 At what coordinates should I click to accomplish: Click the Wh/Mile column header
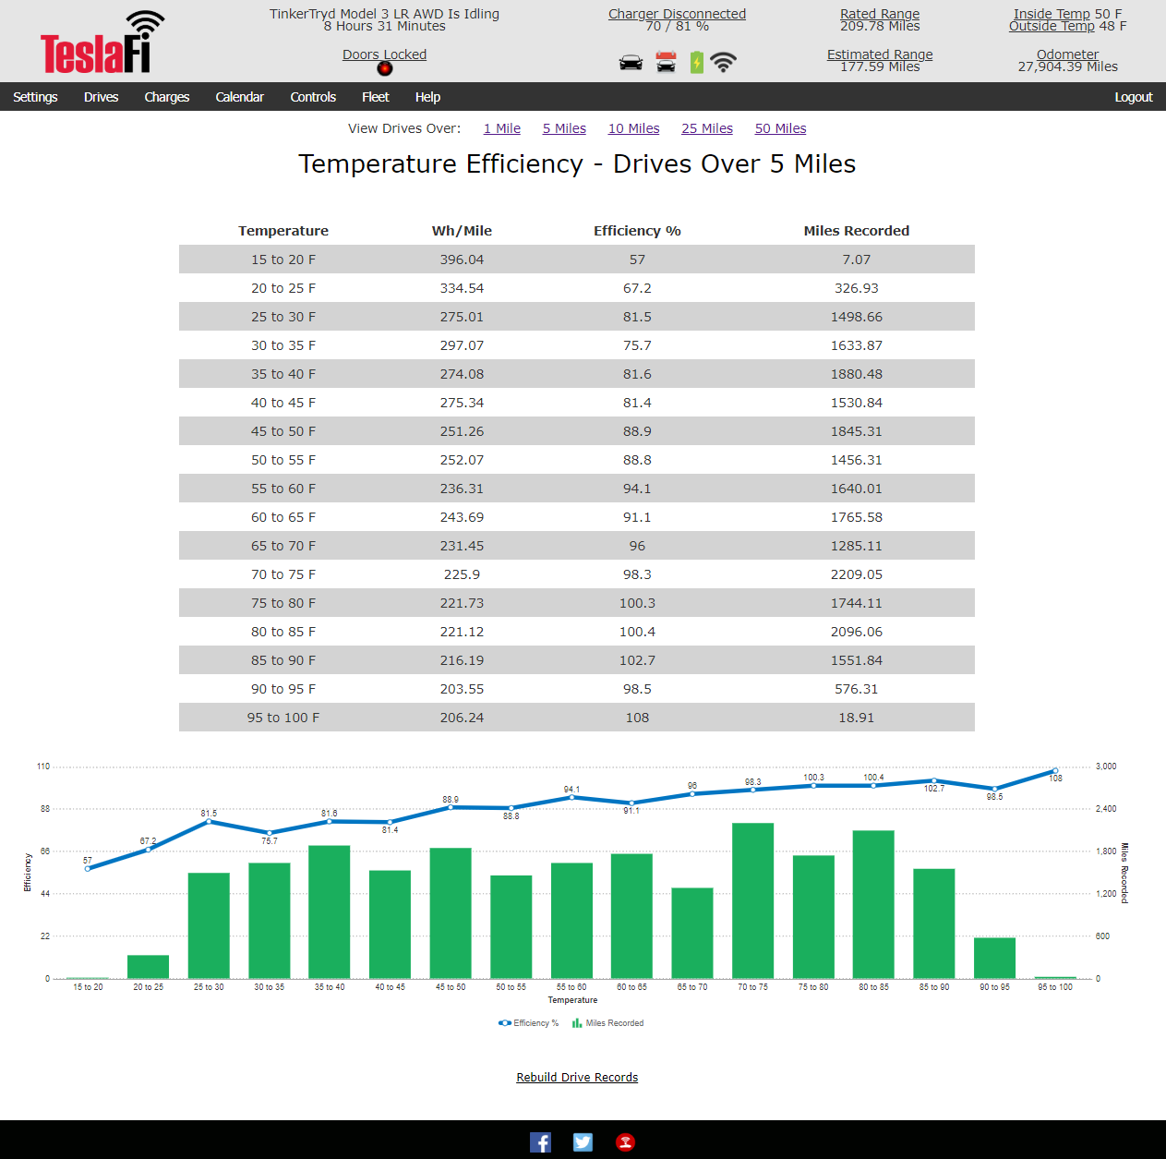pos(462,231)
